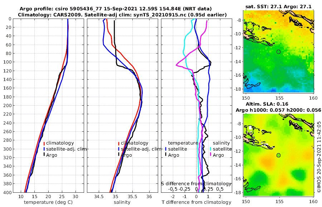Click depth axis tick label 200
Image resolution: width=322 pixels, height=207 pixels.
click(x=7, y=106)
